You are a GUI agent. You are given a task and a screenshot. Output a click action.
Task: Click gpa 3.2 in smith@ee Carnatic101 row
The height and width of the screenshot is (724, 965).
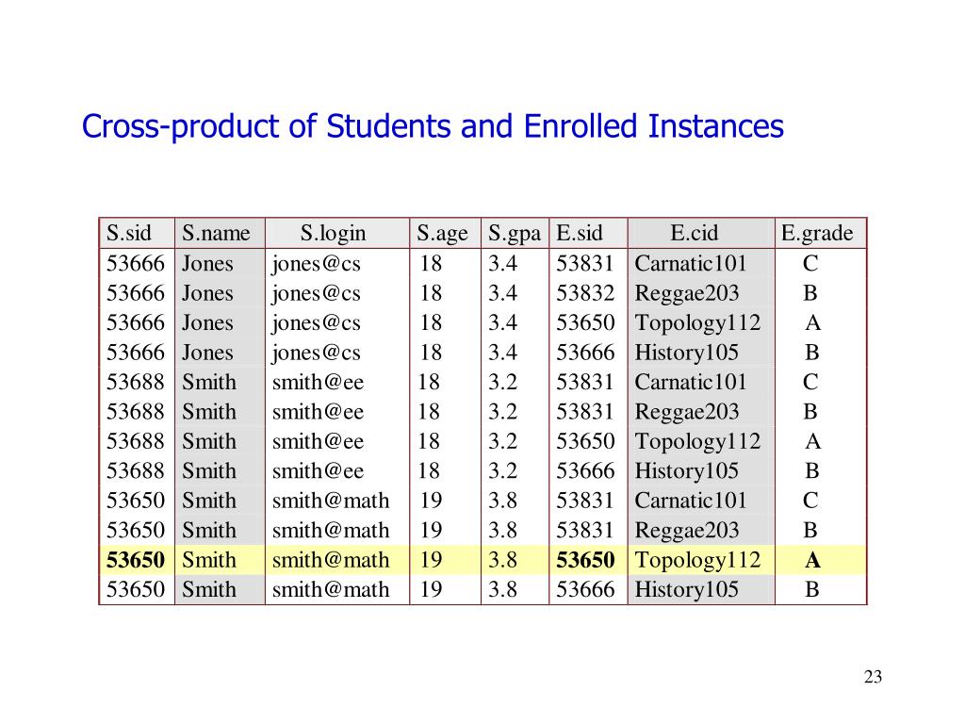503,382
